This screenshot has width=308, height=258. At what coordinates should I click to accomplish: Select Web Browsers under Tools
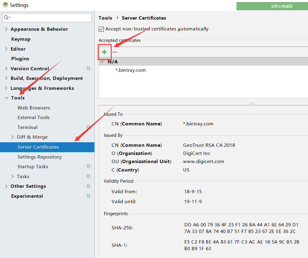(34, 108)
